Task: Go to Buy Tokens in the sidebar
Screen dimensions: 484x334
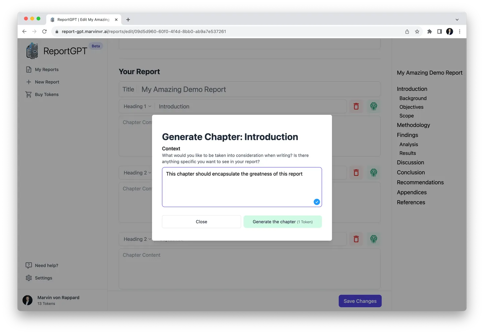Action: click(47, 95)
